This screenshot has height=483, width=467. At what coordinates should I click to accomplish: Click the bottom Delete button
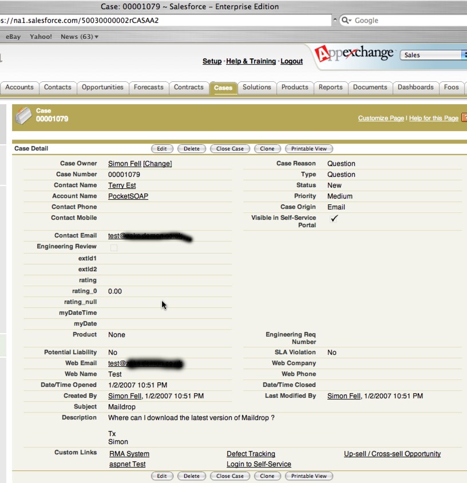click(x=192, y=476)
